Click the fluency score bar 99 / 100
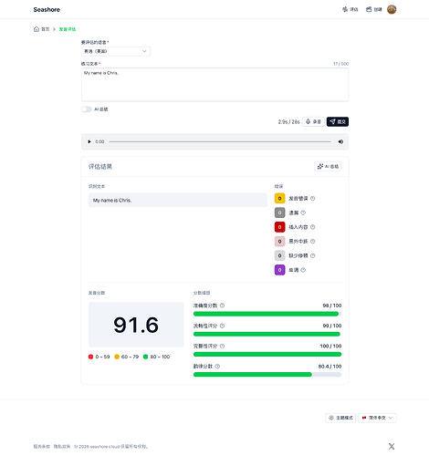429x456 pixels. point(267,334)
